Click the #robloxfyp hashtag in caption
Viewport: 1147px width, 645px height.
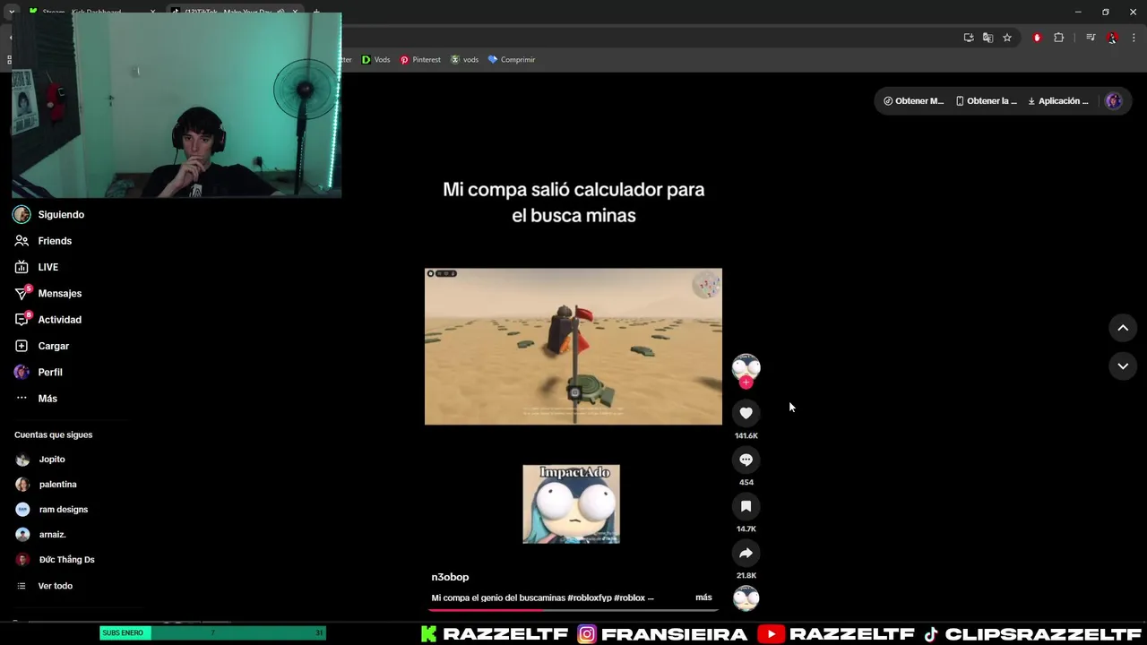click(589, 598)
